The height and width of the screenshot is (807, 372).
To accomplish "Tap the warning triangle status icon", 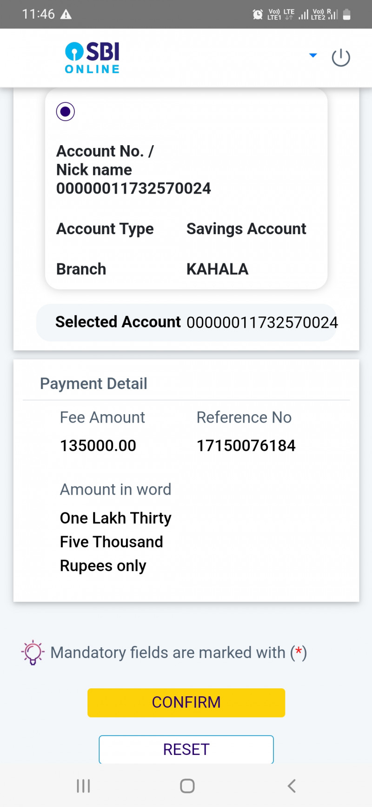I will coord(66,14).
